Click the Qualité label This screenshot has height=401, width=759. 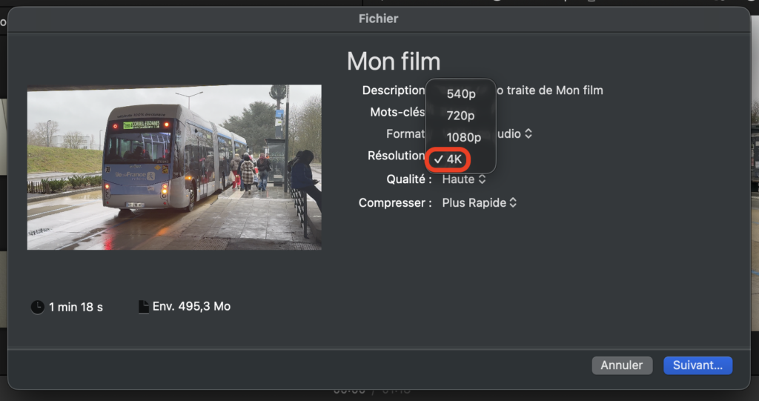[x=408, y=179]
